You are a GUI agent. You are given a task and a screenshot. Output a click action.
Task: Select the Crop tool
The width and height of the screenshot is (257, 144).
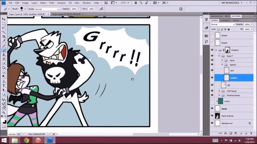tap(4, 37)
